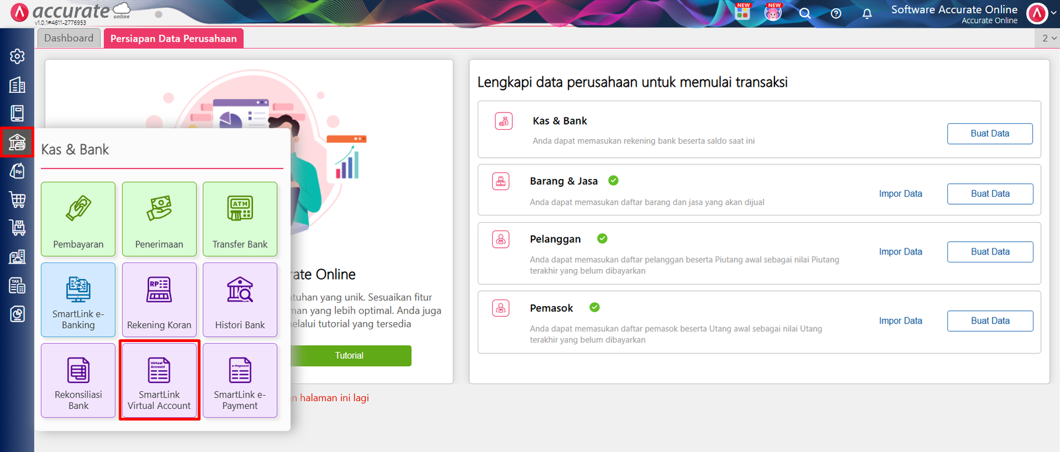Open the Rp price tag Sales sidebar icon
The width and height of the screenshot is (1060, 452).
pyautogui.click(x=17, y=170)
